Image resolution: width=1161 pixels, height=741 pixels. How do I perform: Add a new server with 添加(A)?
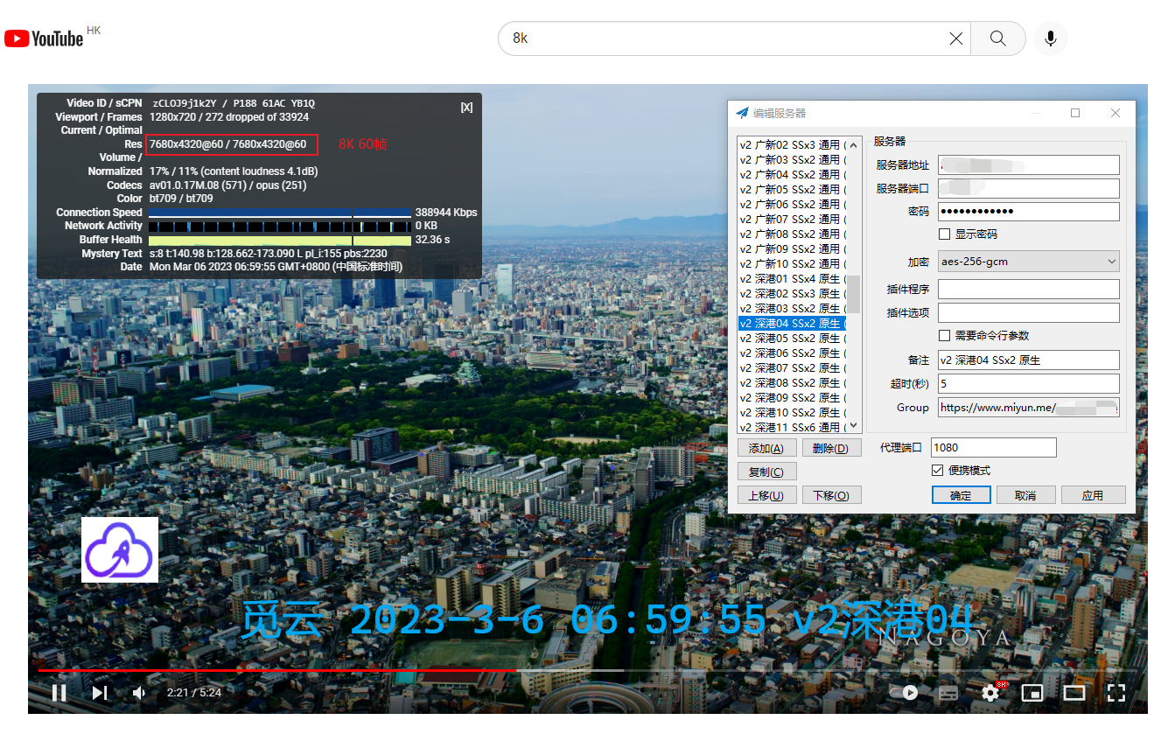click(x=766, y=447)
